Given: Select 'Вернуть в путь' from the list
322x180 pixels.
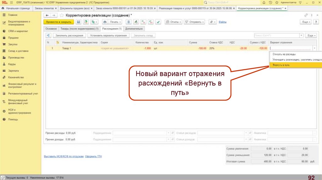Looking at the screenshot, I should 281,65.
